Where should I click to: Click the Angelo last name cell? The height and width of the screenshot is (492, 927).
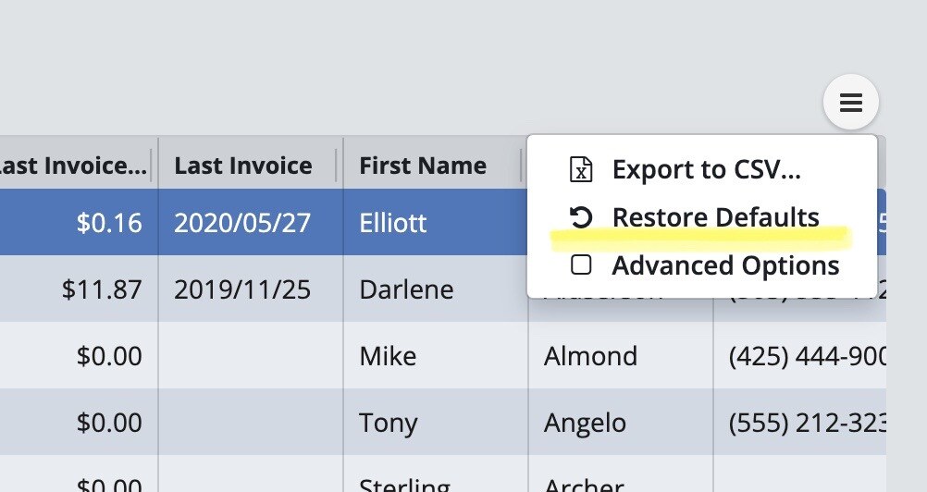point(585,423)
